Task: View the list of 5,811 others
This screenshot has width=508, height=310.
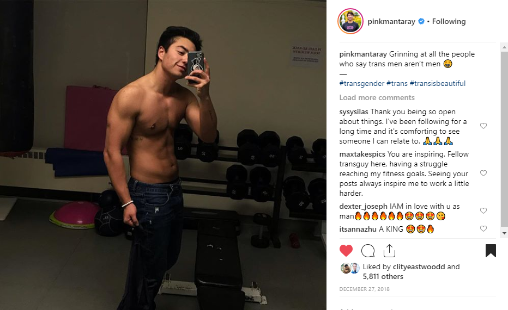Action: click(x=383, y=277)
